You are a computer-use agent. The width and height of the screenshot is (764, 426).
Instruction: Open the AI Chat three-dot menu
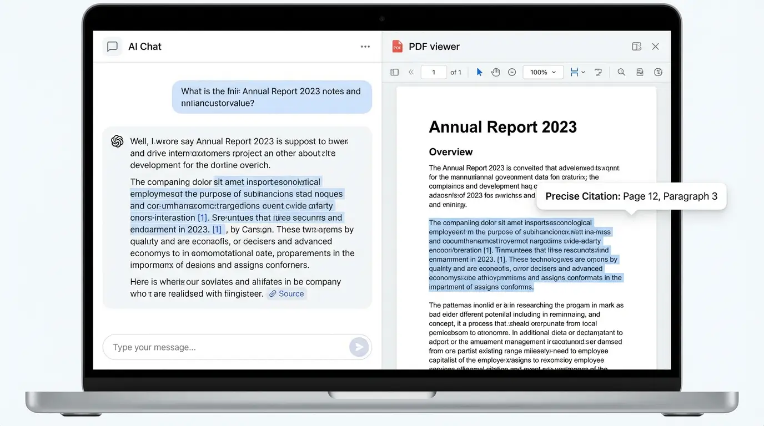pyautogui.click(x=365, y=47)
